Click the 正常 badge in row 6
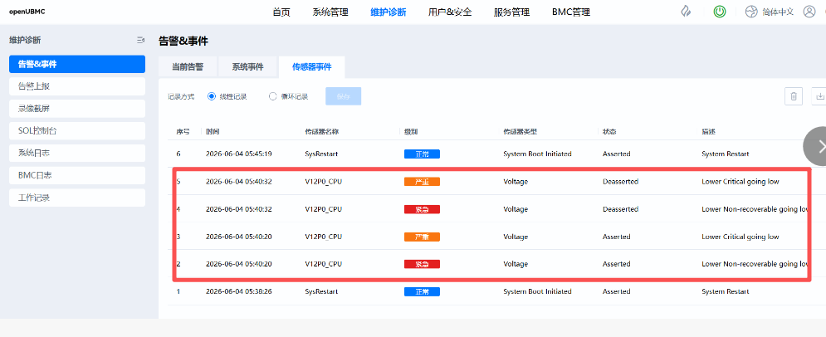 point(422,154)
